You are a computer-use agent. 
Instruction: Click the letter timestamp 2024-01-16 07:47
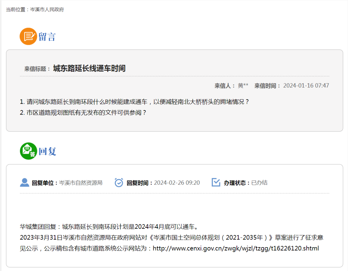(x=306, y=86)
